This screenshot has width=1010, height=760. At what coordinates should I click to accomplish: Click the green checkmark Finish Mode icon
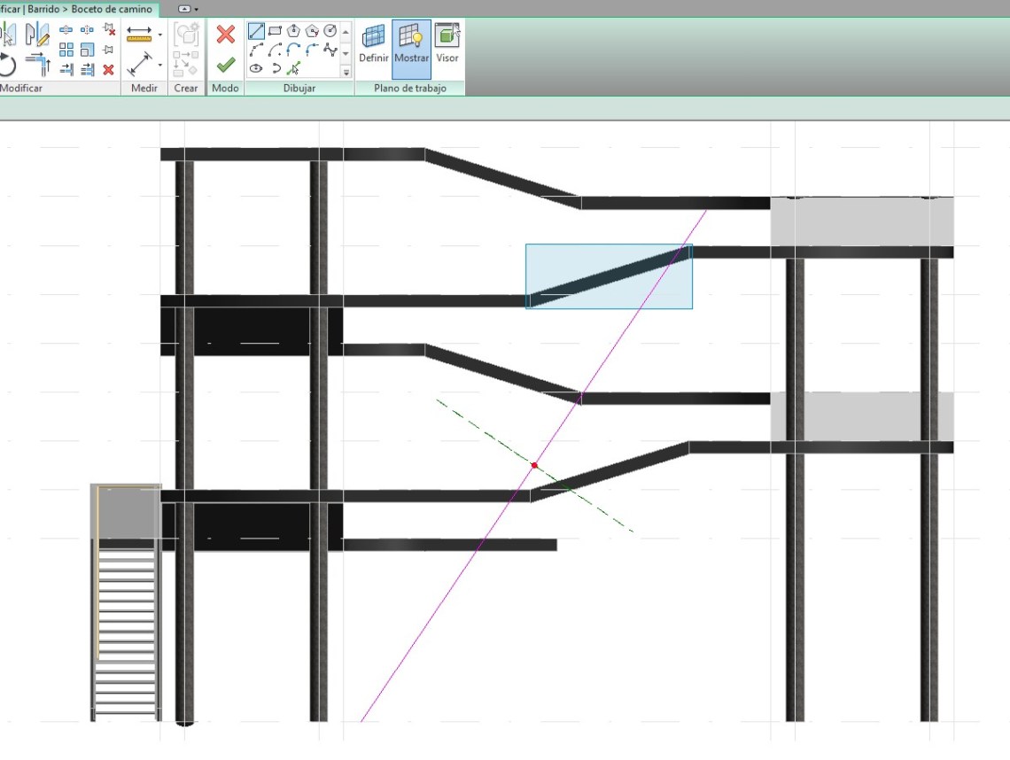coord(226,65)
